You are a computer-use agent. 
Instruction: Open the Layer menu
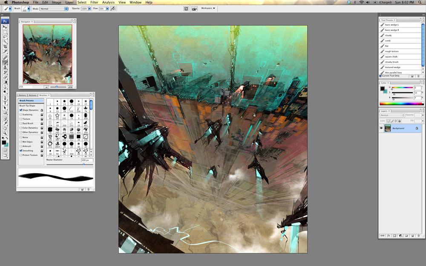point(69,2)
